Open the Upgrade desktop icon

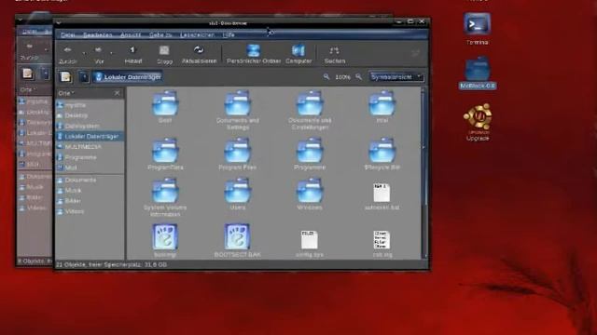[478, 122]
